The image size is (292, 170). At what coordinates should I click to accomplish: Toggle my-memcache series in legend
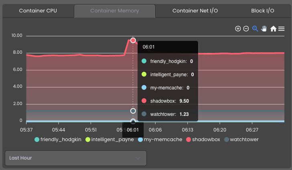(x=160, y=140)
